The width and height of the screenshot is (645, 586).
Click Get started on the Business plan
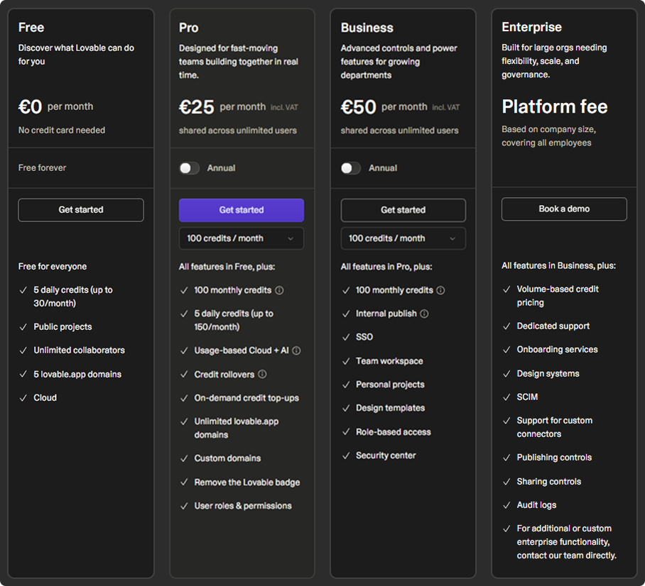[403, 210]
